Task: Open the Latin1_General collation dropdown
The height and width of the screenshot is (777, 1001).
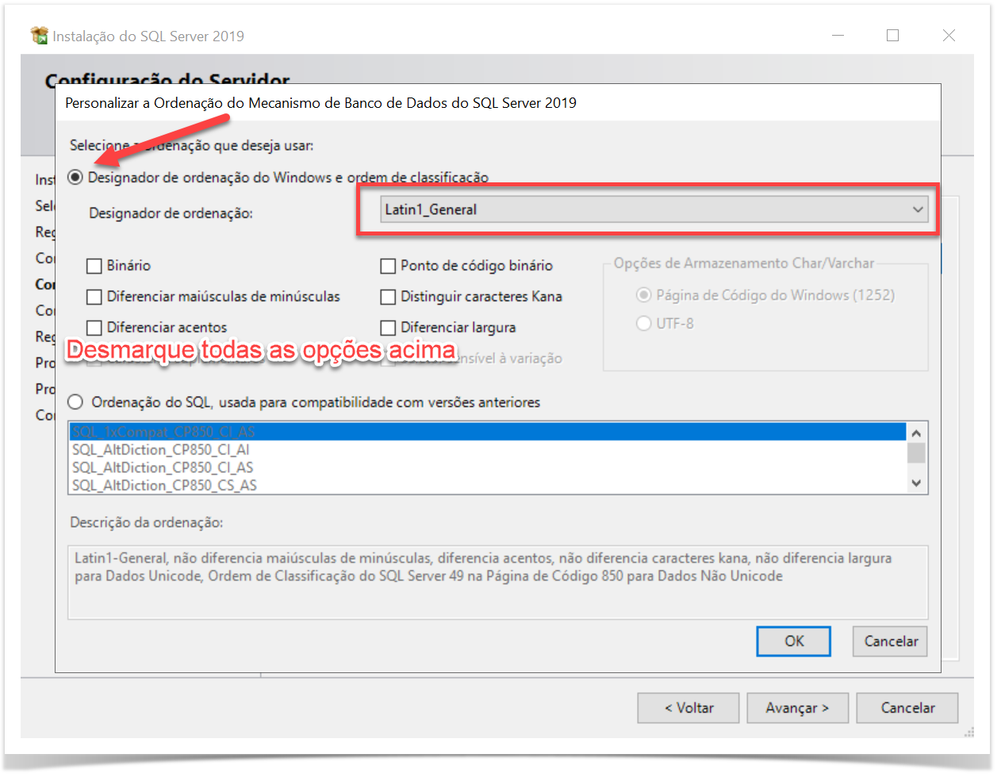Action: (654, 209)
